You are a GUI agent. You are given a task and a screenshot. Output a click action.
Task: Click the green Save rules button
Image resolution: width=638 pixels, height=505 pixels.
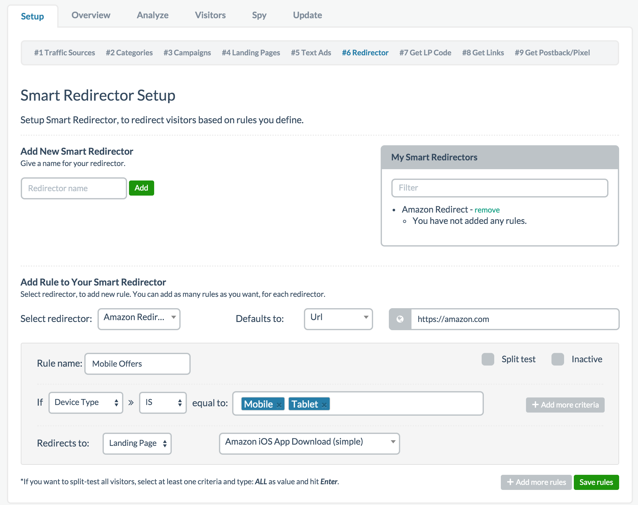tap(596, 482)
